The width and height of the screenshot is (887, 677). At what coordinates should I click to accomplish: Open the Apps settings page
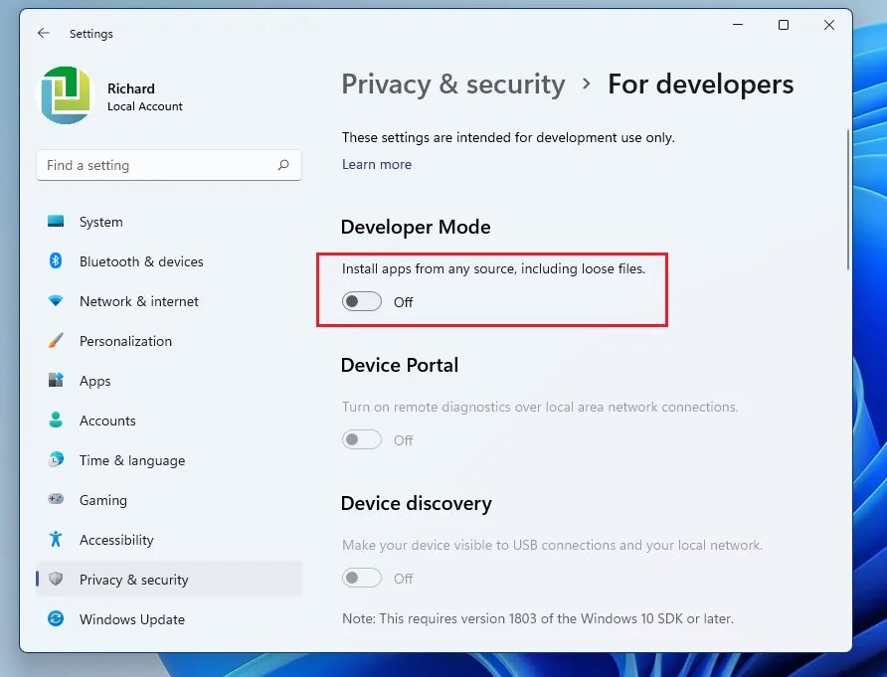169,381
